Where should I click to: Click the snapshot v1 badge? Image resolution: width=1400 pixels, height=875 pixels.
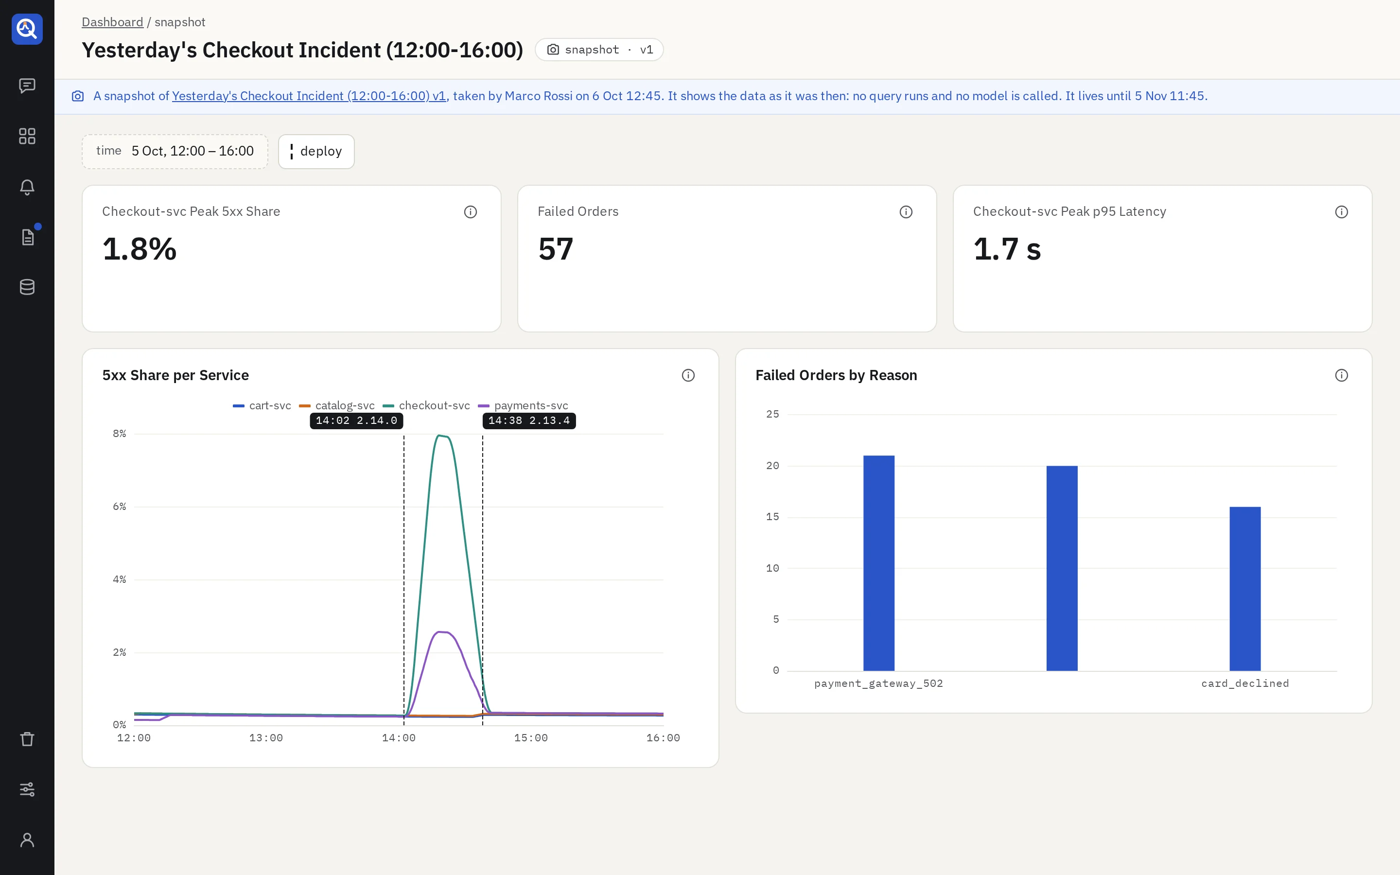tap(599, 50)
